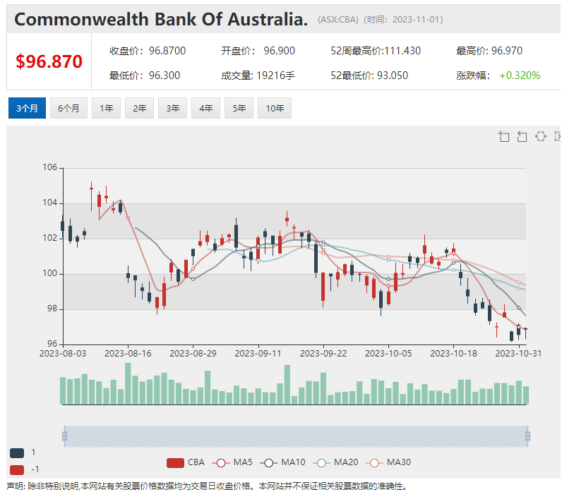The height and width of the screenshot is (504, 562).
Task: Select the dashed polygon brush icon
Action: click(x=541, y=137)
